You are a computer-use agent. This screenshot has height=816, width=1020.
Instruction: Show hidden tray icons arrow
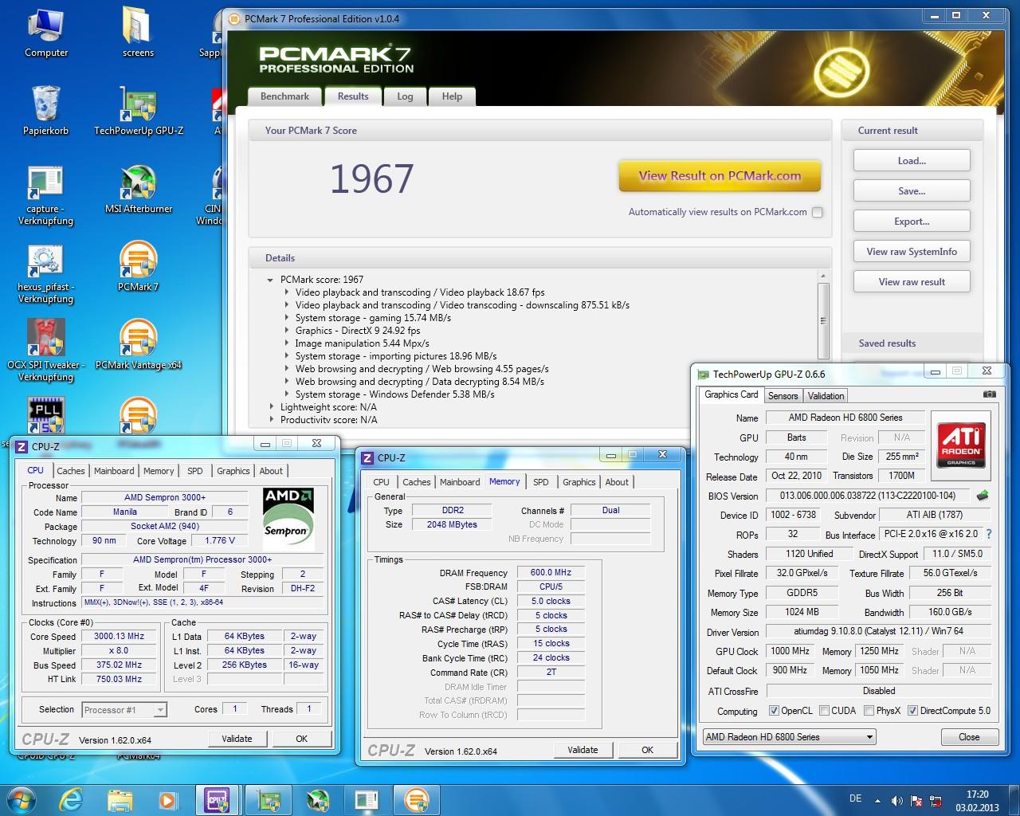pyautogui.click(x=878, y=801)
